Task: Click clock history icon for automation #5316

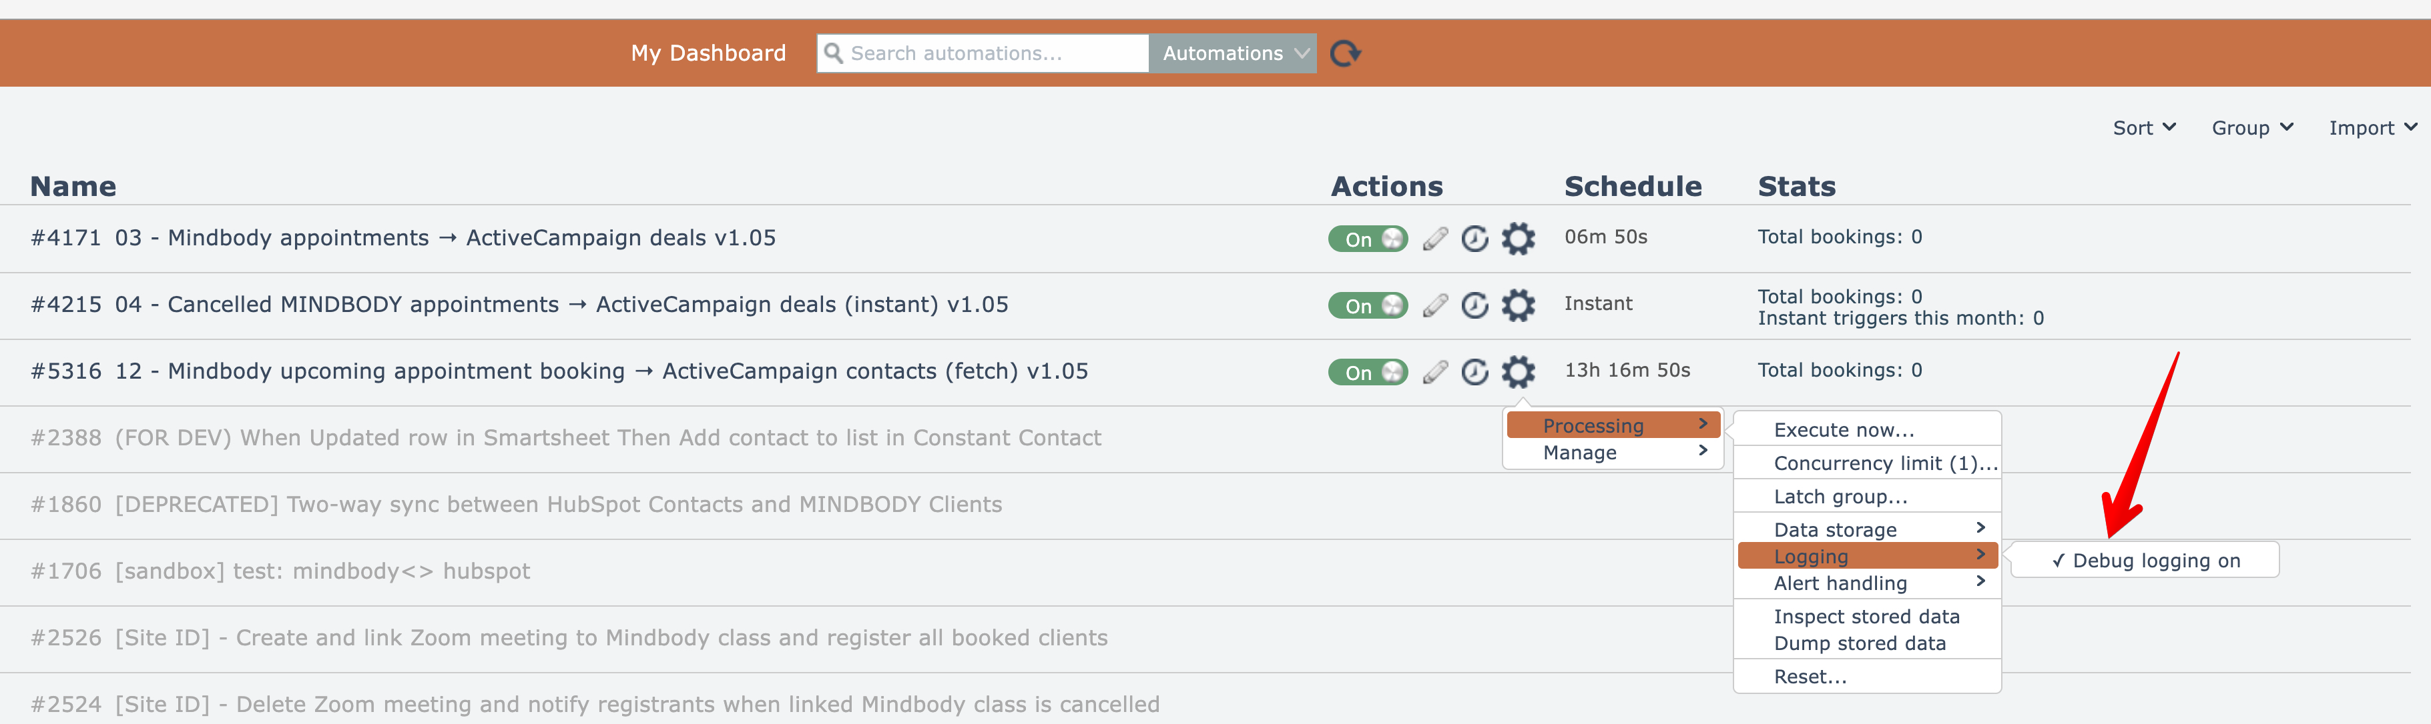Action: (x=1474, y=373)
